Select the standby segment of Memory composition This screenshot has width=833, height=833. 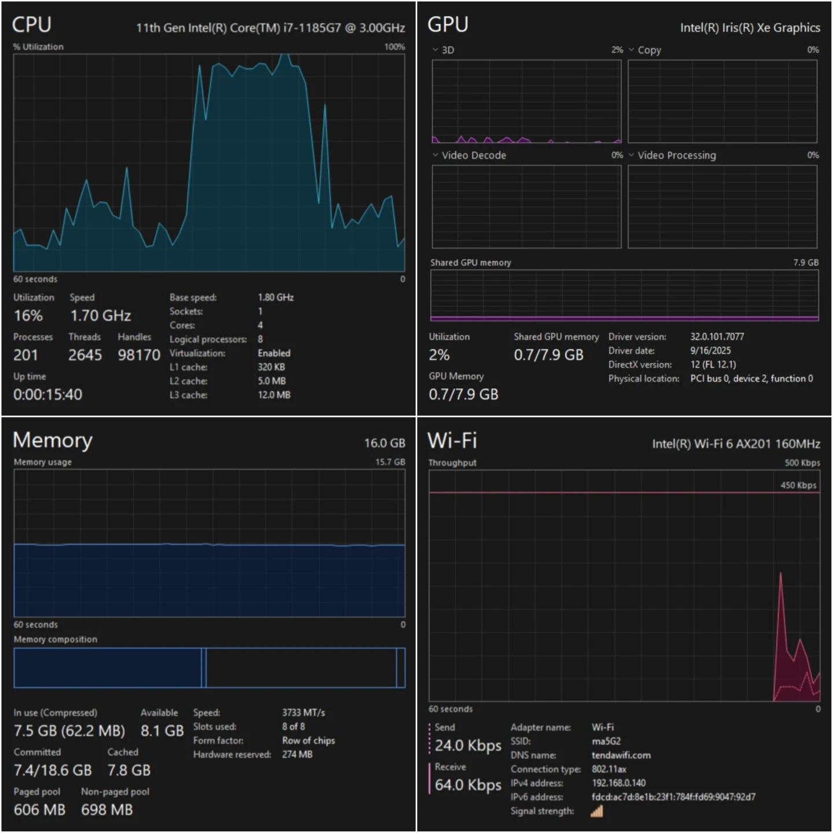[x=301, y=668]
